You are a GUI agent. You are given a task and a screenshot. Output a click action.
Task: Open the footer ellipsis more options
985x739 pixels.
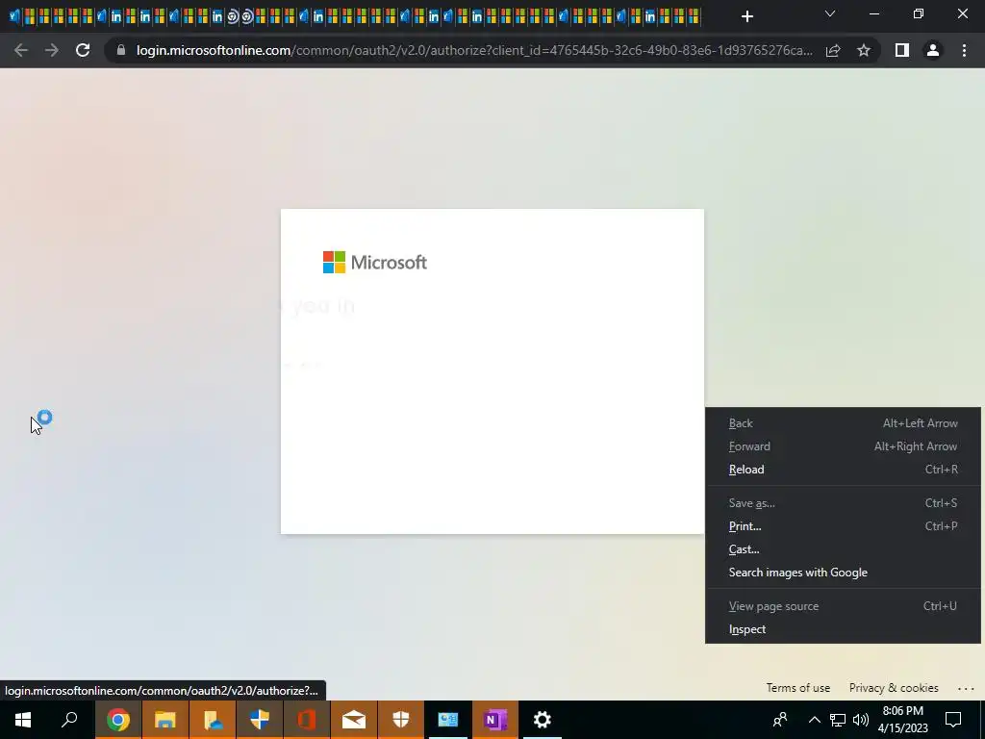click(x=966, y=689)
